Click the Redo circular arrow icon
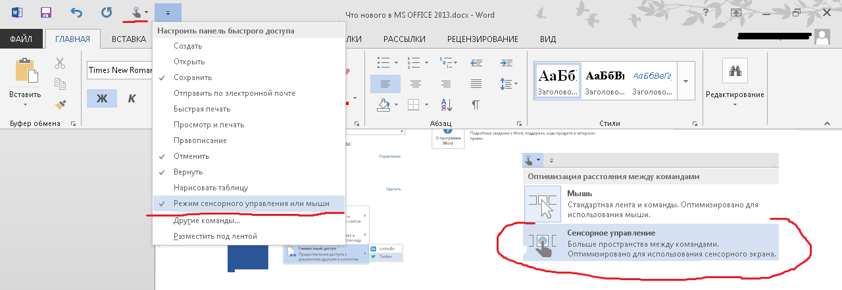This screenshot has height=290, width=842. (x=106, y=12)
